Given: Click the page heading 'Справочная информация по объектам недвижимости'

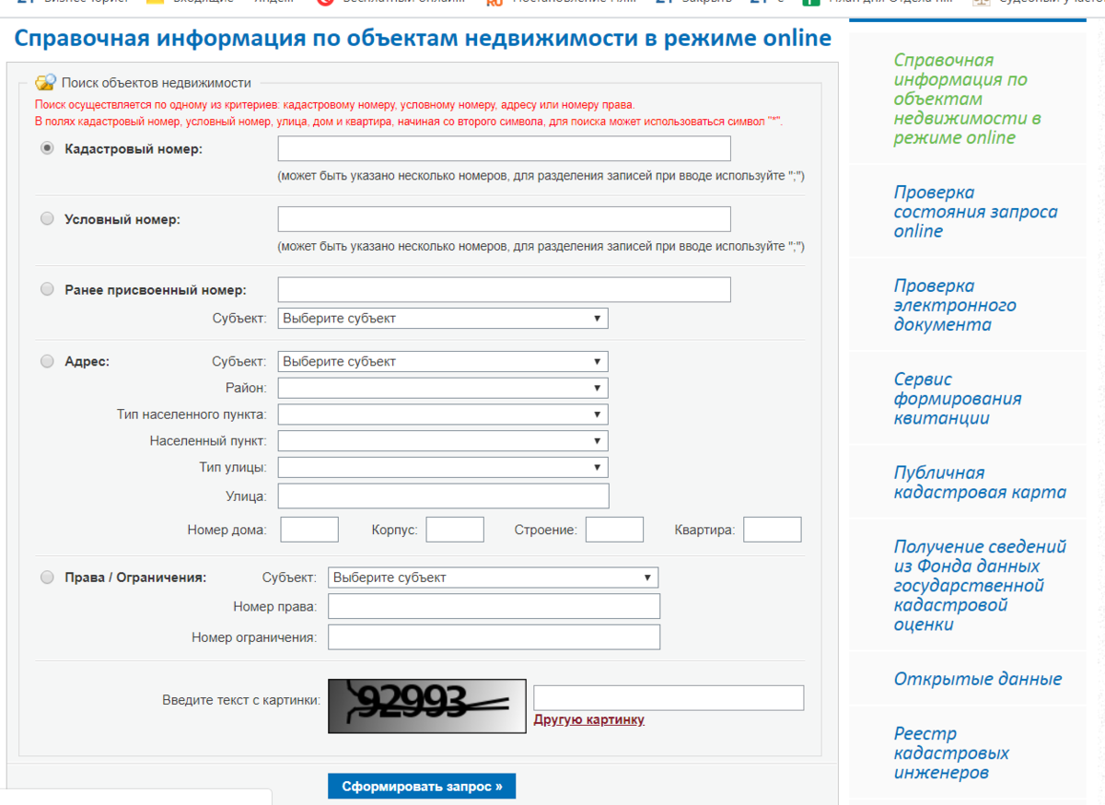Looking at the screenshot, I should 423,40.
